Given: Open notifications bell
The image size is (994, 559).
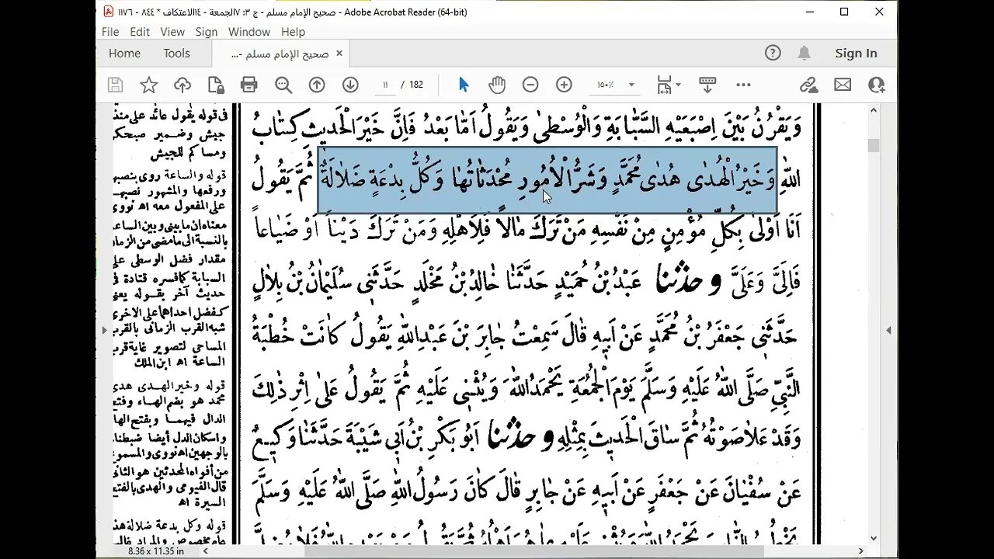Looking at the screenshot, I should click(805, 53).
